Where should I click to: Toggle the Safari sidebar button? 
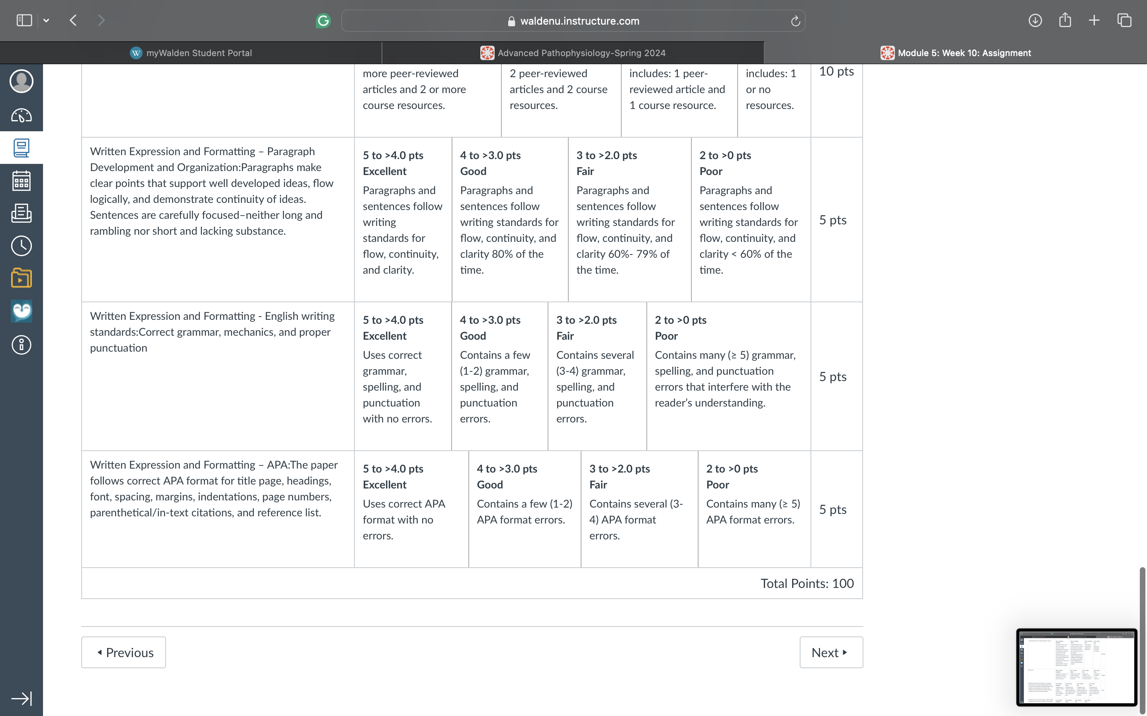click(x=24, y=20)
